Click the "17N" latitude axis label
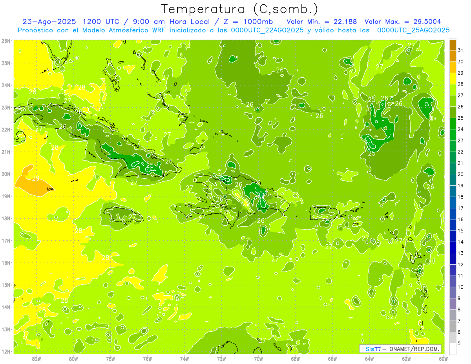Screen dimensions: 471x364 (x=5, y=240)
